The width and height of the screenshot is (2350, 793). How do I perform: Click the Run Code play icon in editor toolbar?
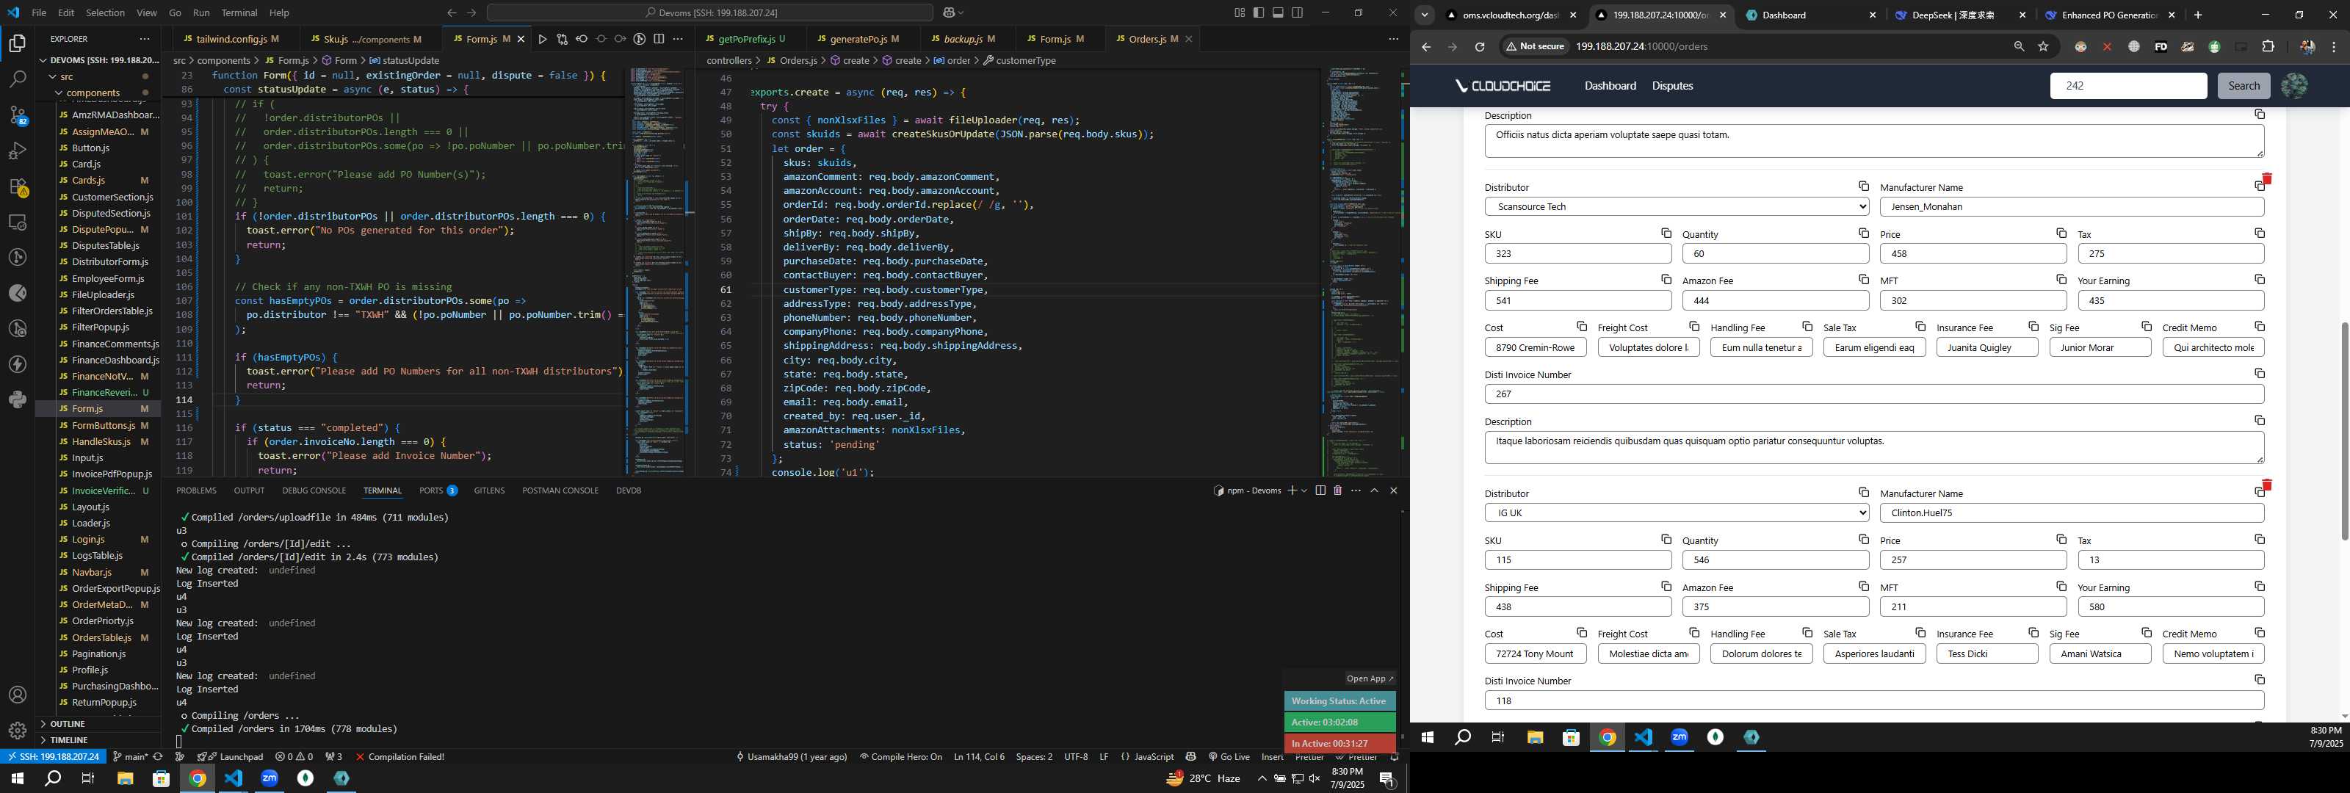coord(543,39)
